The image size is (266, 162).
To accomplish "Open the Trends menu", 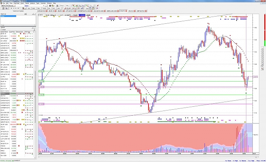I will (27, 3).
